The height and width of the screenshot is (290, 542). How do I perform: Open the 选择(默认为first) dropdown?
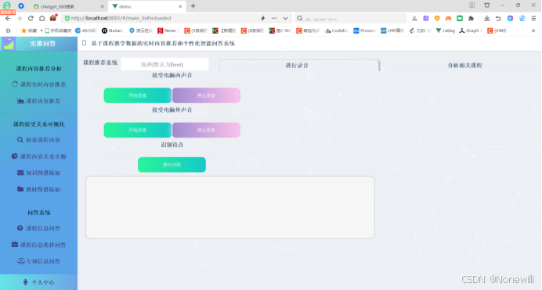pyautogui.click(x=165, y=64)
